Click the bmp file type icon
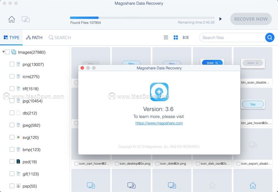Viewport: 278px width, 192px height. point(18,149)
